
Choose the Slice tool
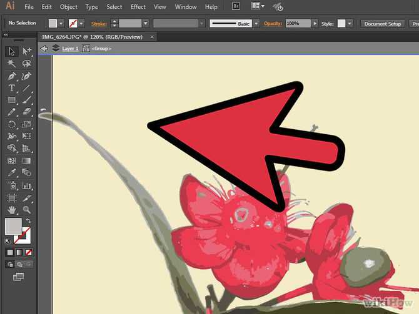(26, 198)
